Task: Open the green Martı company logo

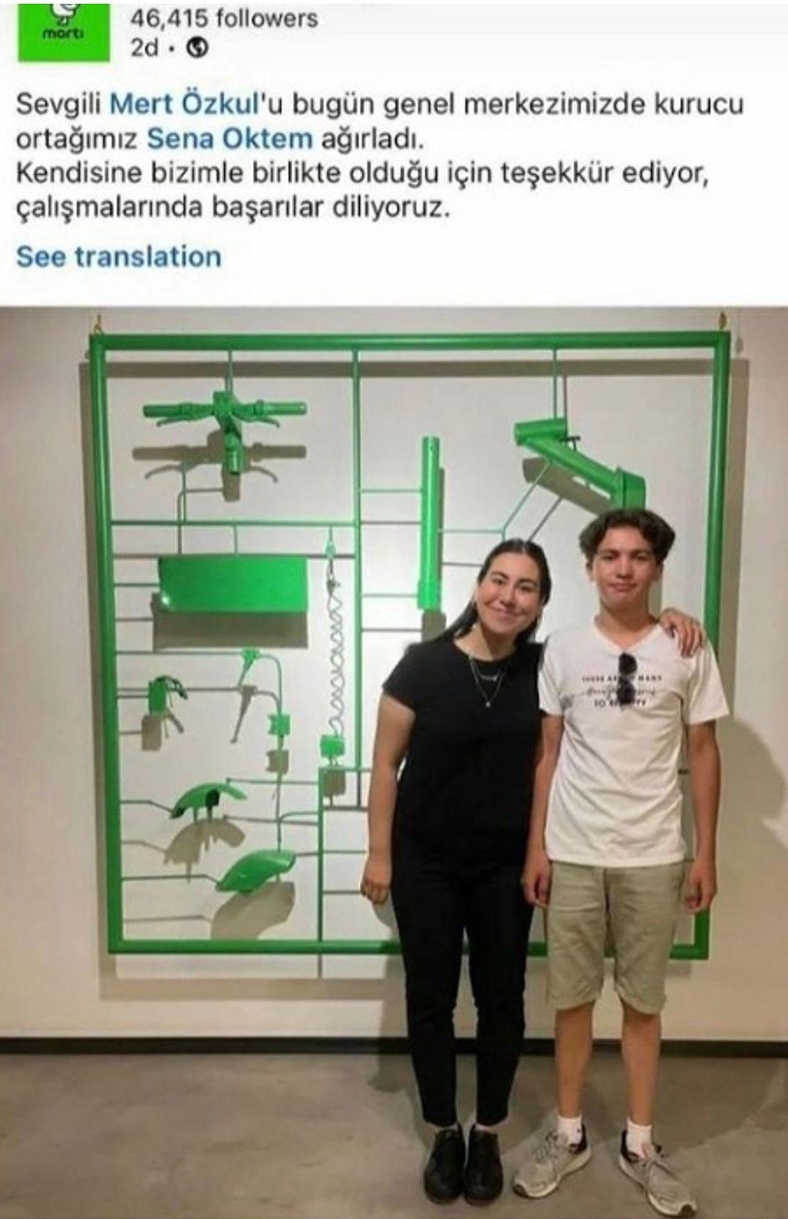Action: 64,30
